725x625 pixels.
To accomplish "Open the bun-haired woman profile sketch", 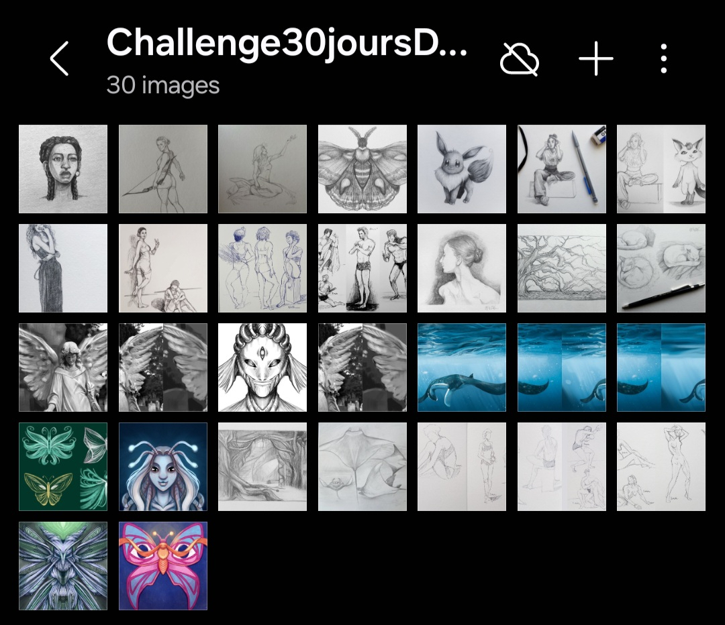I will (x=461, y=268).
